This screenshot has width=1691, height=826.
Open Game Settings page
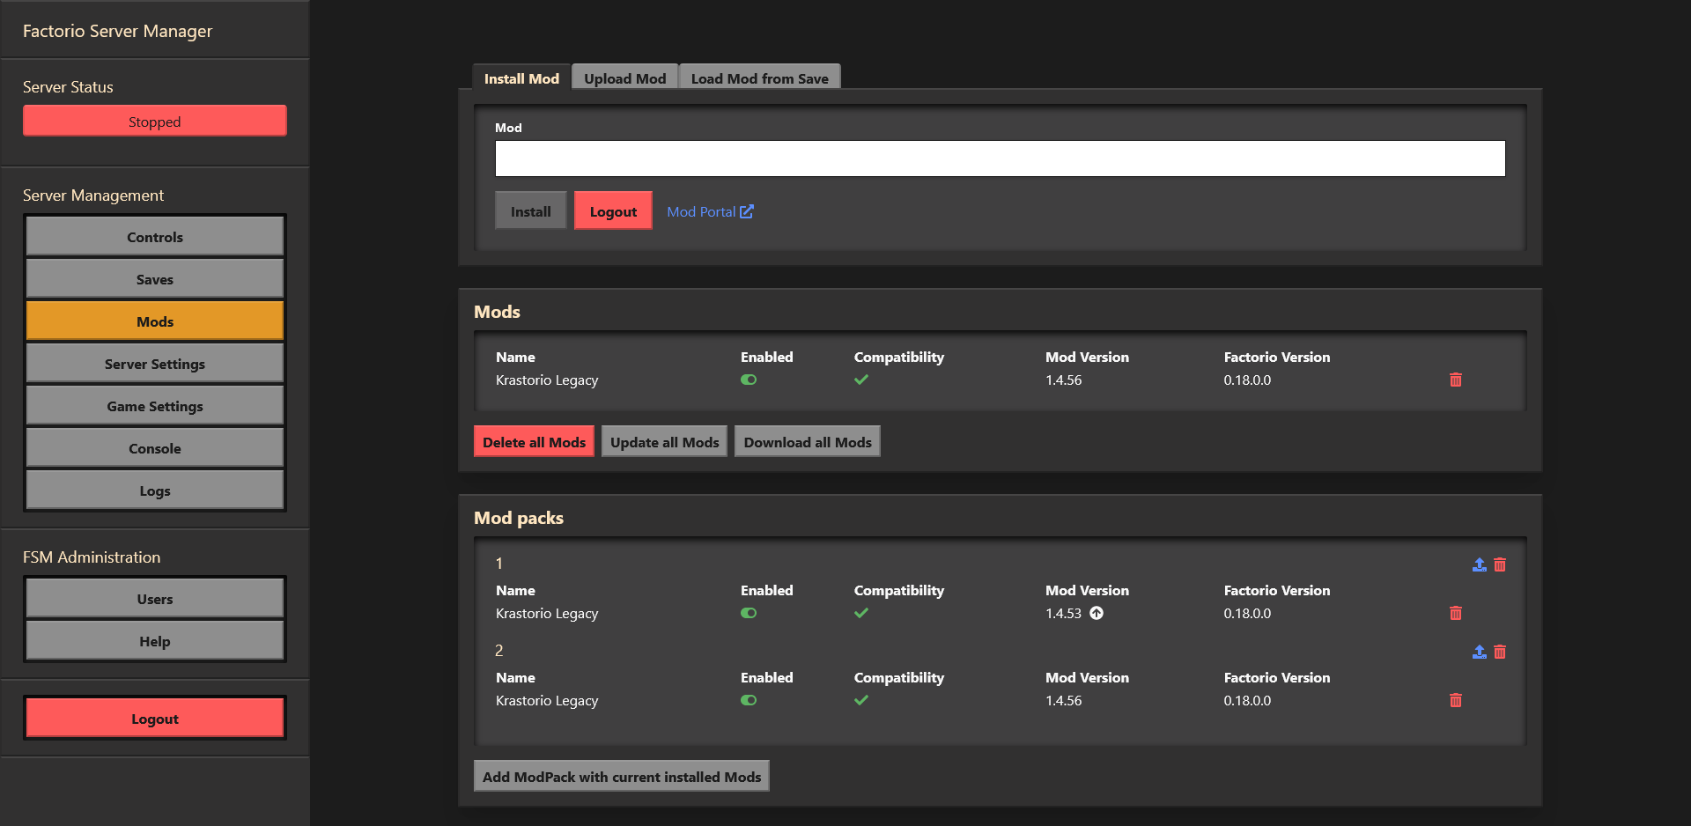tap(155, 406)
